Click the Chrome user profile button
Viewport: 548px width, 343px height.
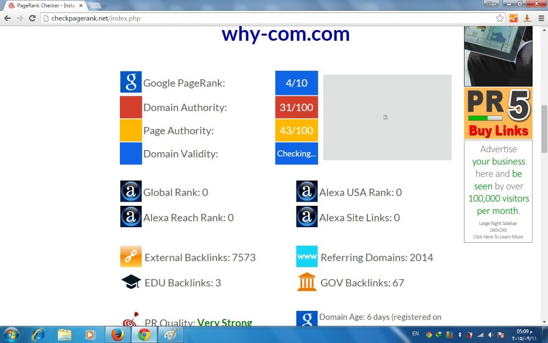[x=491, y=4]
